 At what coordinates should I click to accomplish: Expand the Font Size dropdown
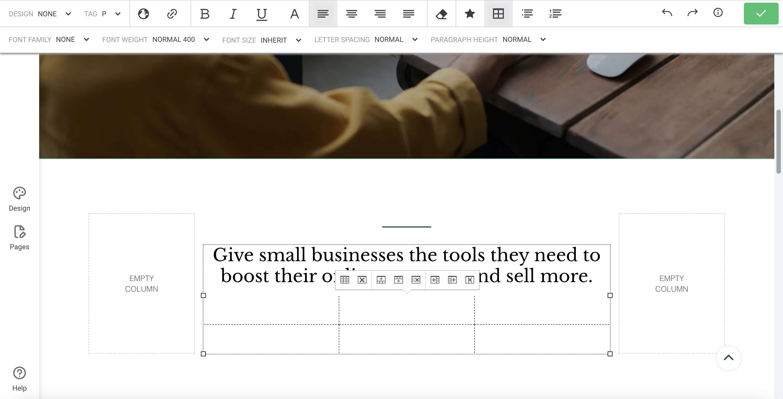(x=262, y=40)
